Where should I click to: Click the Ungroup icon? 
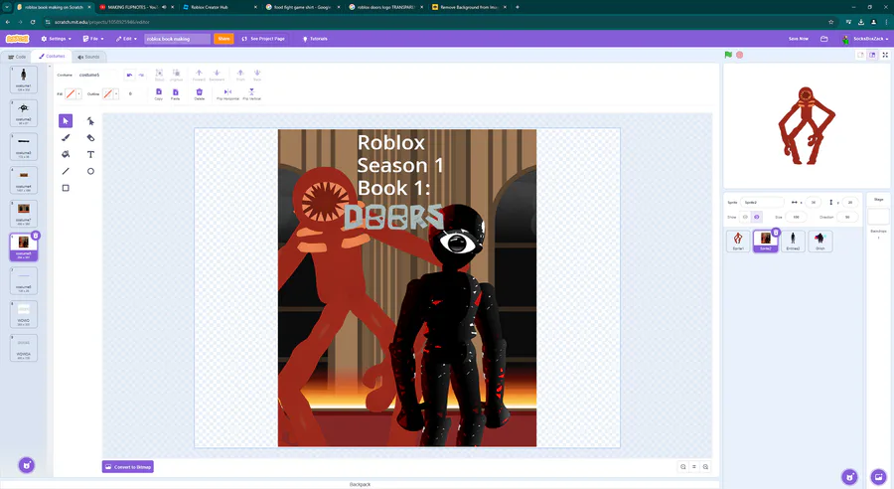pyautogui.click(x=176, y=75)
